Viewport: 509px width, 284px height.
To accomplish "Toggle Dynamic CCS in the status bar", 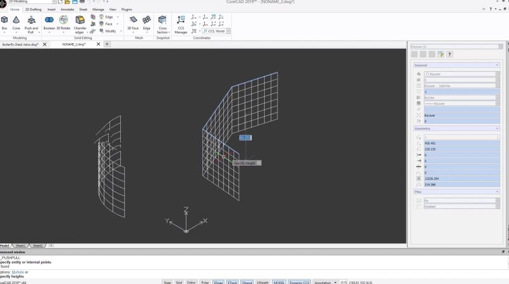I will click(299, 282).
